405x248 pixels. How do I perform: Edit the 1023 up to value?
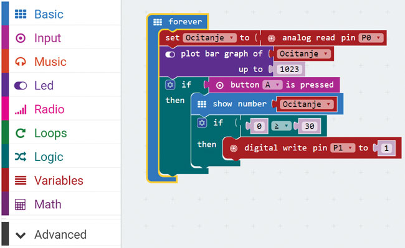(x=289, y=69)
